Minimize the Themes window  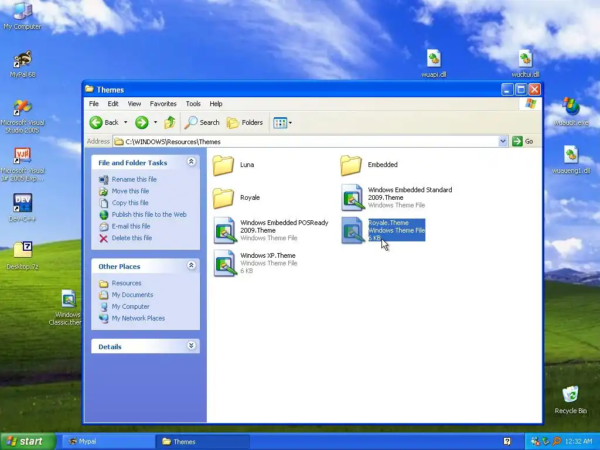click(x=507, y=90)
